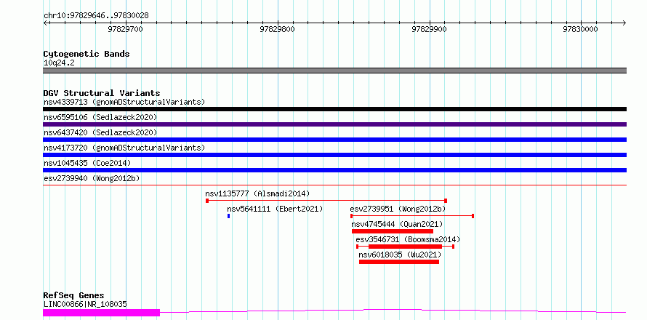Screen dimensions: 647x320
Task: Click esv2739951 (Wong2012b) label
Action: click(x=398, y=209)
